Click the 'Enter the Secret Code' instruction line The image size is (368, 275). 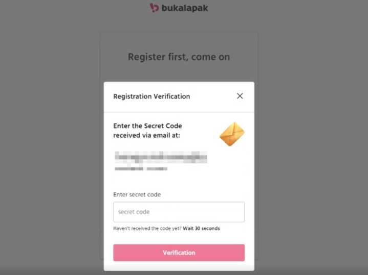(x=147, y=126)
